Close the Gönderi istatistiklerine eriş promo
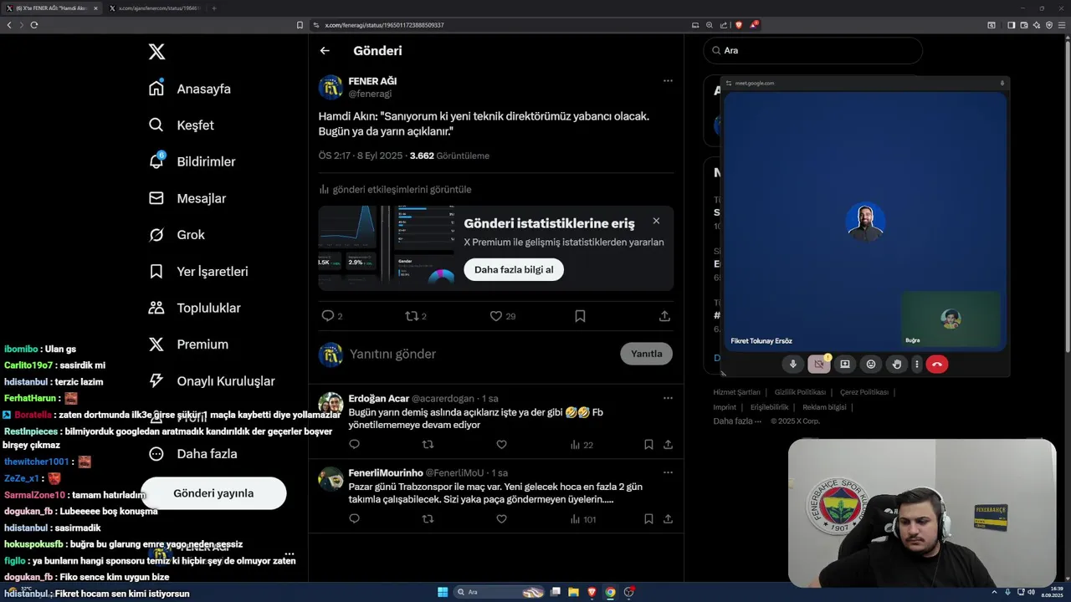This screenshot has width=1071, height=602. pyautogui.click(x=656, y=221)
